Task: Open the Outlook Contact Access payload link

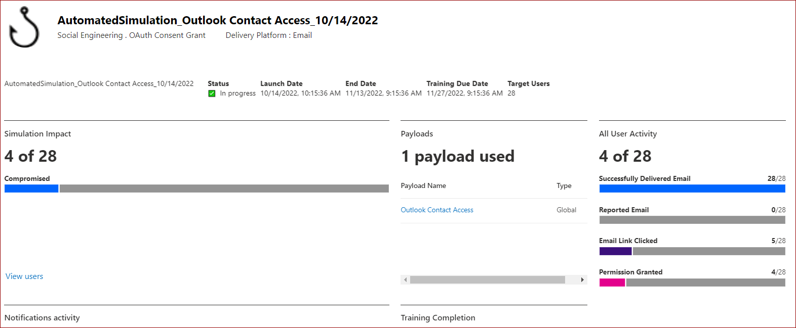Action: click(x=437, y=210)
